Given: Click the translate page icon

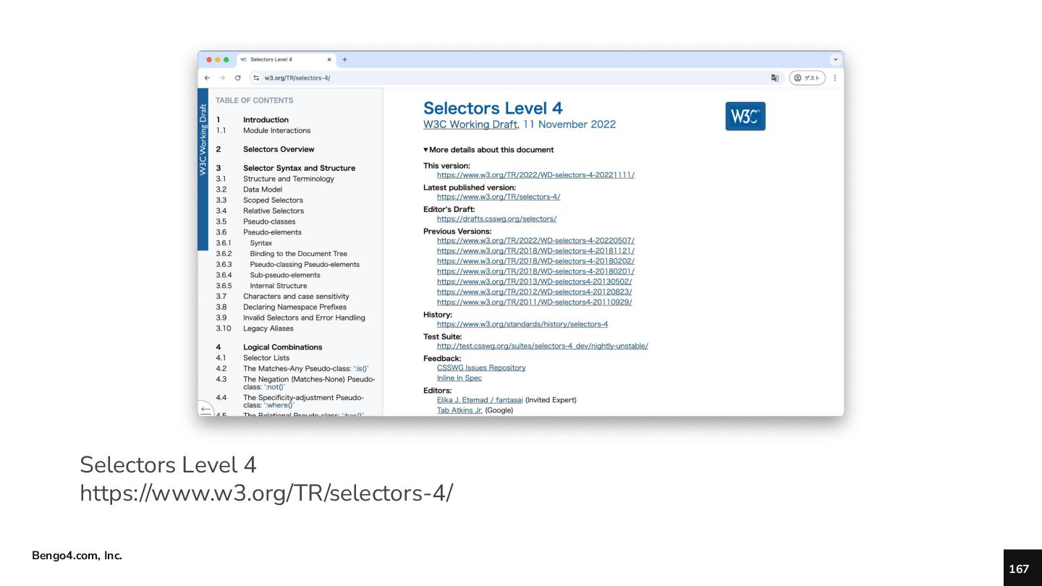Looking at the screenshot, I should coord(775,78).
